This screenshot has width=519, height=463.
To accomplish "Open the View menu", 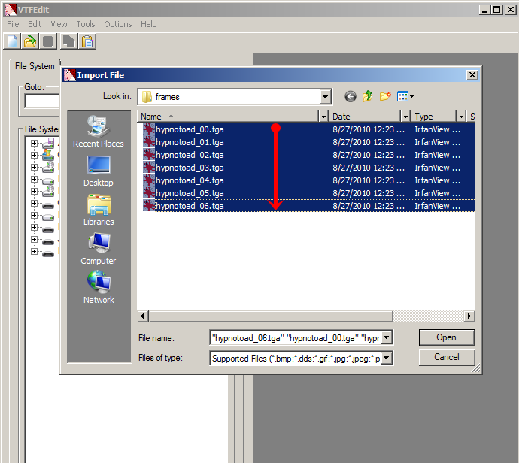I will tap(59, 24).
